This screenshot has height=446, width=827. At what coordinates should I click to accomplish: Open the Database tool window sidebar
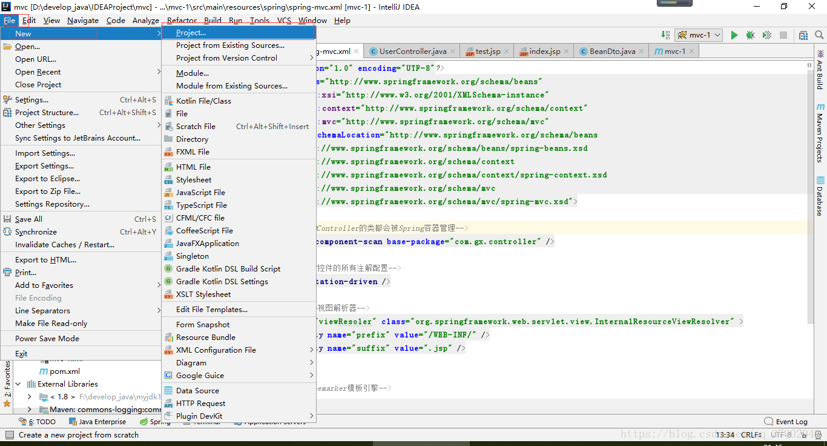[820, 196]
